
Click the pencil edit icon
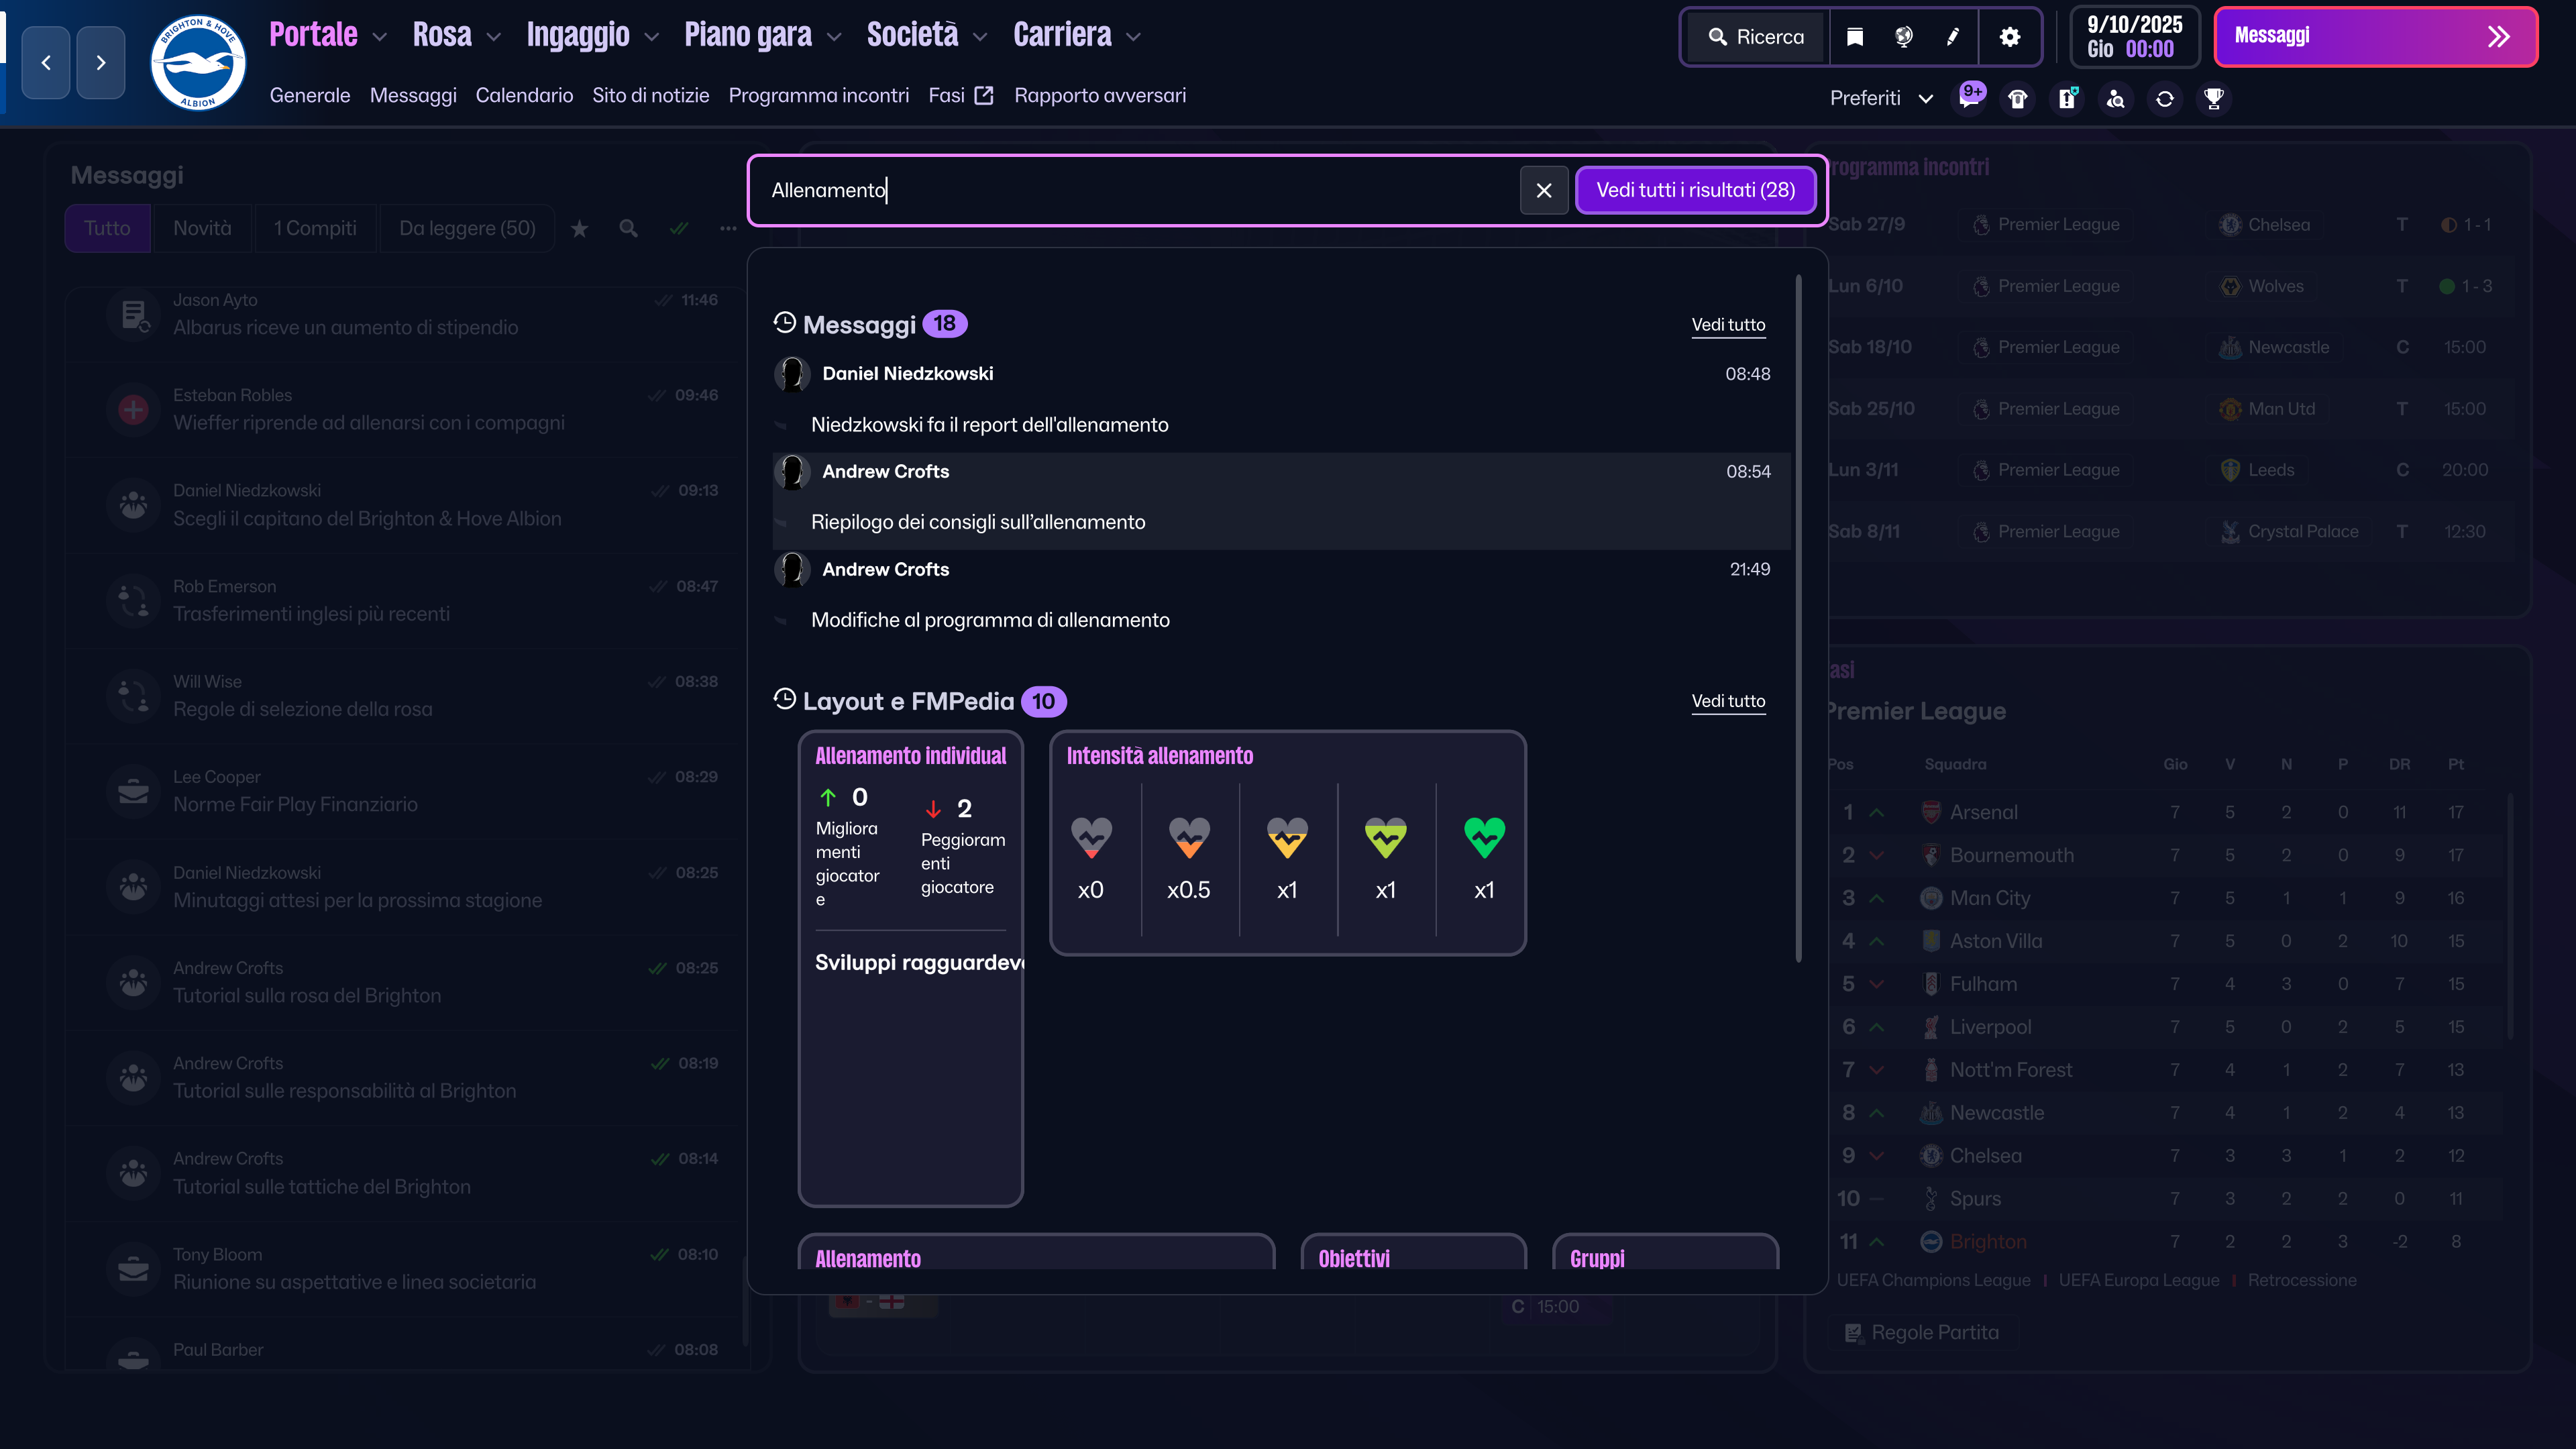pyautogui.click(x=1952, y=37)
